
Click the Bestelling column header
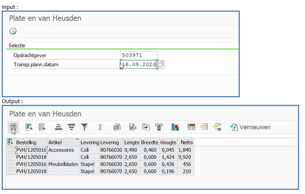31,142
